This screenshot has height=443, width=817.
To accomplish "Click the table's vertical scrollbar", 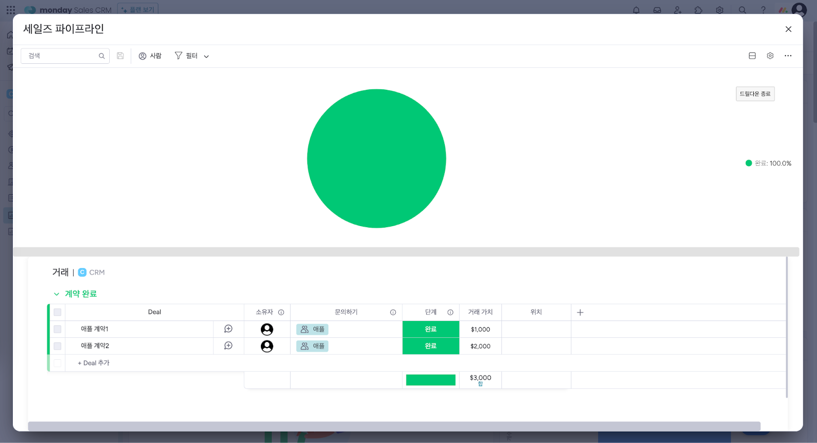I will coord(787,327).
